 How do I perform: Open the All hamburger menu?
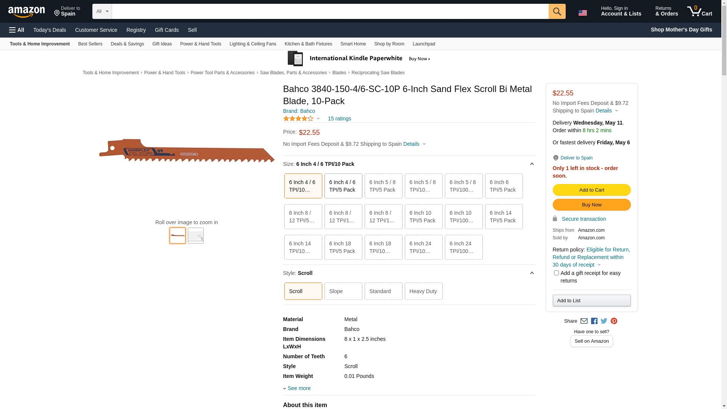pyautogui.click(x=17, y=30)
